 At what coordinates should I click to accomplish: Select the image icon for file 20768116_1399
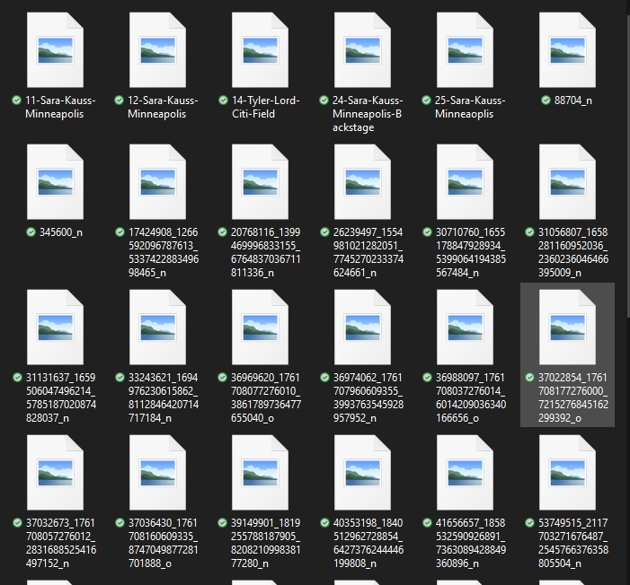[x=260, y=182]
